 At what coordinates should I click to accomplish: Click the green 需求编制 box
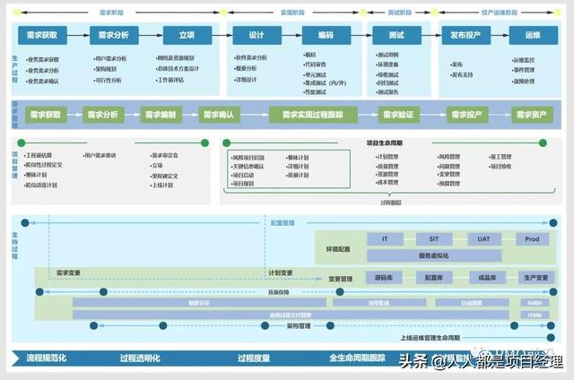tap(161, 115)
